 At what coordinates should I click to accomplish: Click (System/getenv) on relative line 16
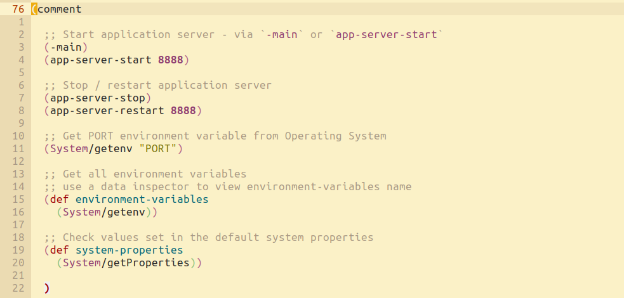coord(104,212)
